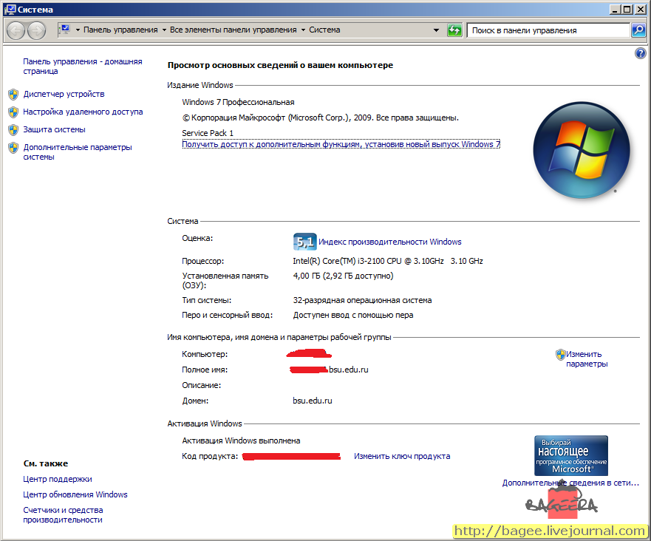Expand the address bar history dropdown
This screenshot has height=541, width=651.
pyautogui.click(x=436, y=30)
